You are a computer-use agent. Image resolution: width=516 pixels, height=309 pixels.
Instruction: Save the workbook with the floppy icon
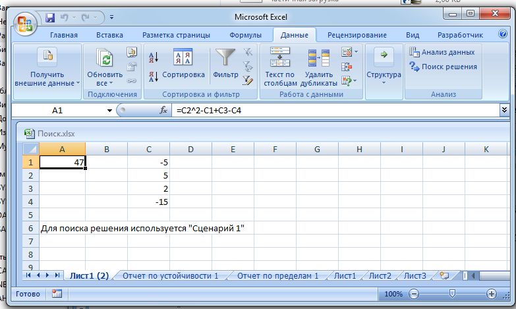pos(50,17)
